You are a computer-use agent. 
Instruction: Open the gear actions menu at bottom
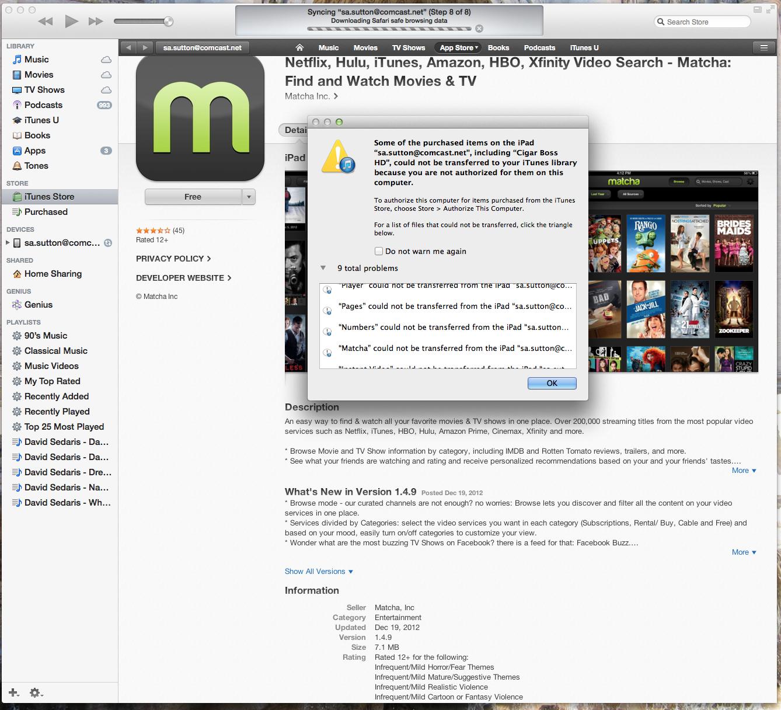point(36,693)
